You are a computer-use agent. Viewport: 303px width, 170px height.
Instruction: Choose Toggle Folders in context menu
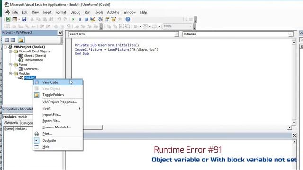click(58, 95)
